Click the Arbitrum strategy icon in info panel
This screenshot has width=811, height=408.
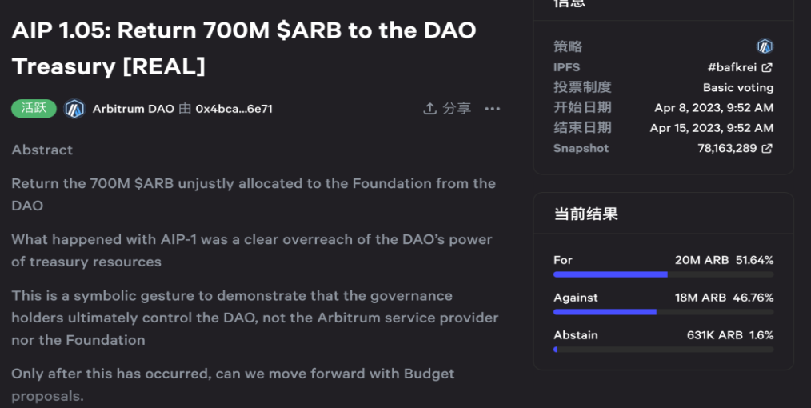click(x=765, y=46)
